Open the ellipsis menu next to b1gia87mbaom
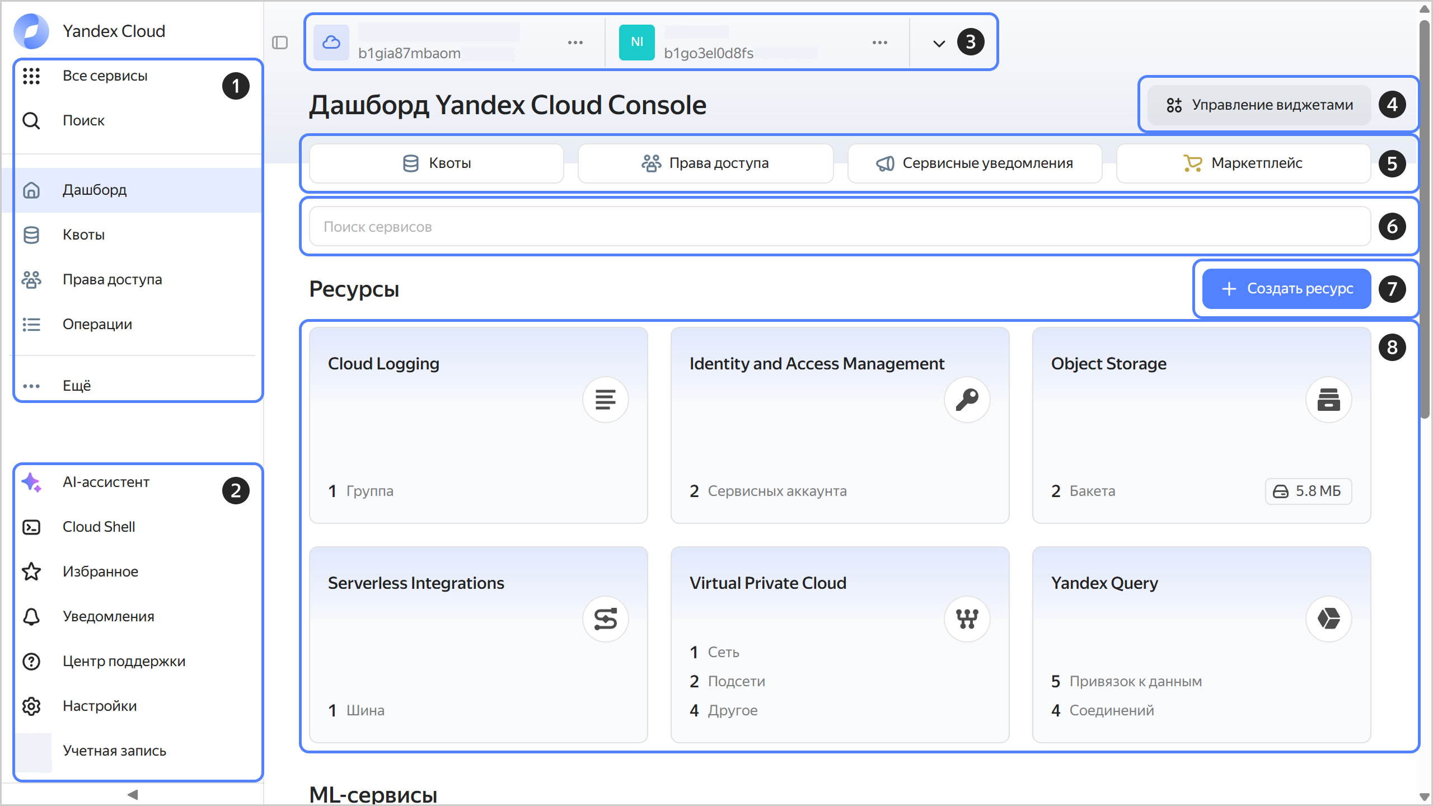This screenshot has height=806, width=1433. (x=575, y=42)
